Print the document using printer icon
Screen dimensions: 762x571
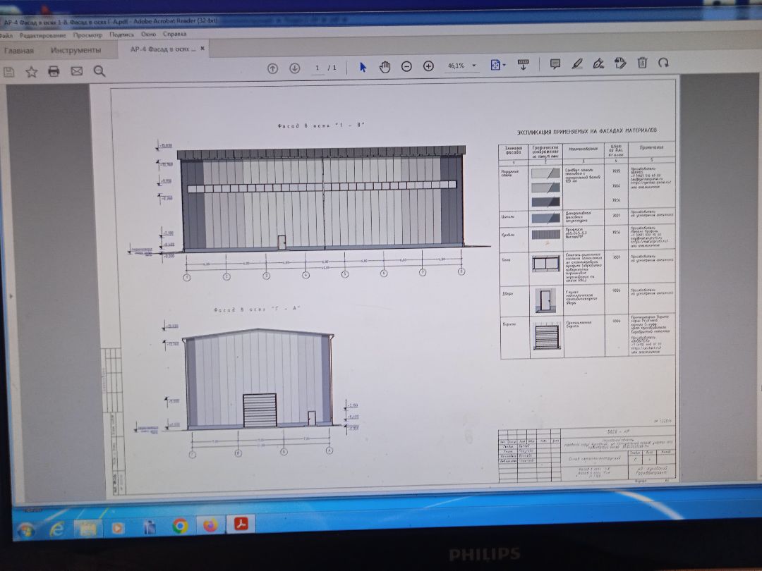point(54,71)
